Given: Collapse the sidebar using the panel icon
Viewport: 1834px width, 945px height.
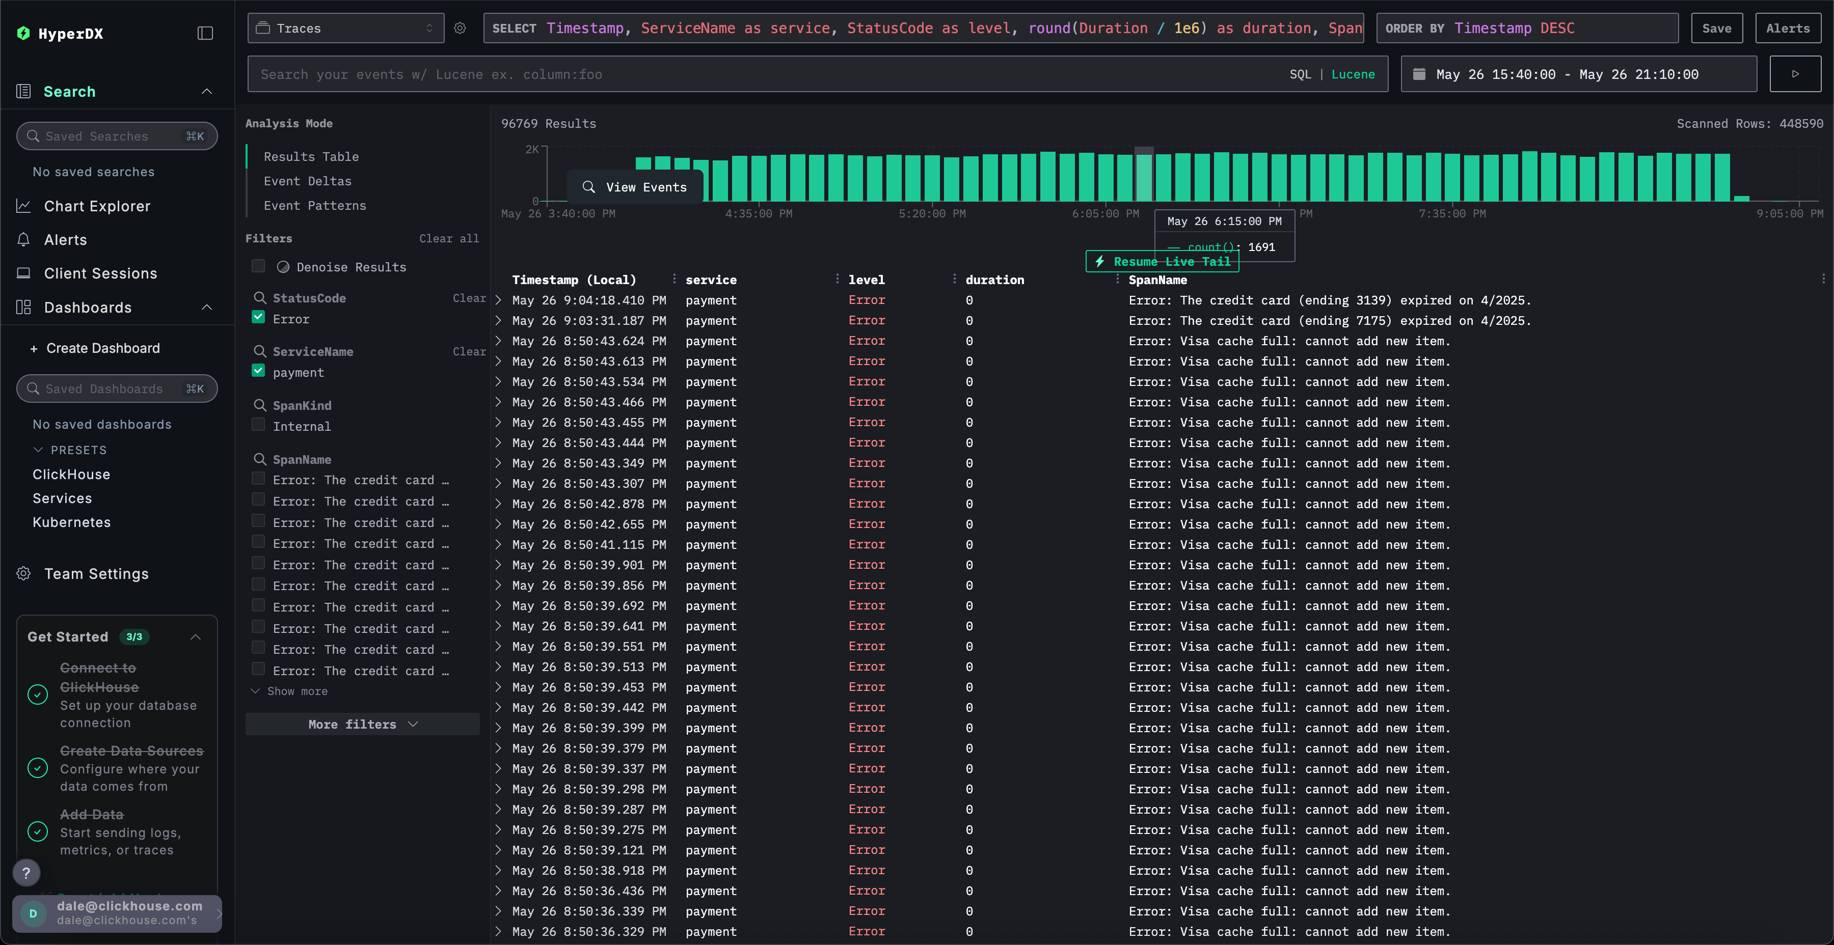Looking at the screenshot, I should 205,34.
